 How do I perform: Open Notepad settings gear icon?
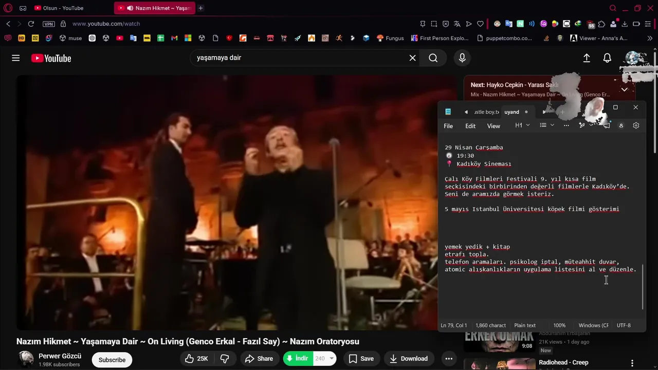[636, 125]
